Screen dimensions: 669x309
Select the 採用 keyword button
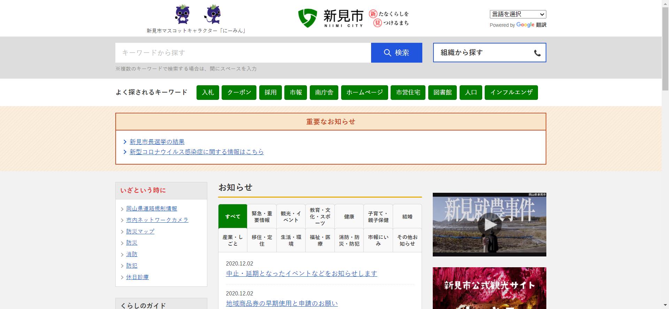pyautogui.click(x=270, y=93)
